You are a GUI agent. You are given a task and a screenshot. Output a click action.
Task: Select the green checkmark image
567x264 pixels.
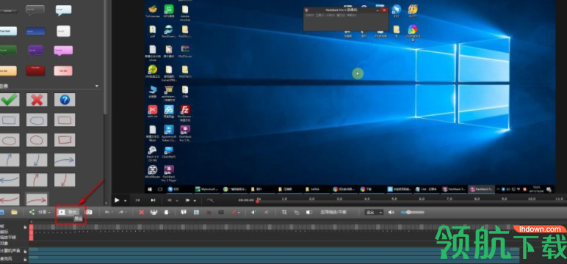tap(9, 100)
